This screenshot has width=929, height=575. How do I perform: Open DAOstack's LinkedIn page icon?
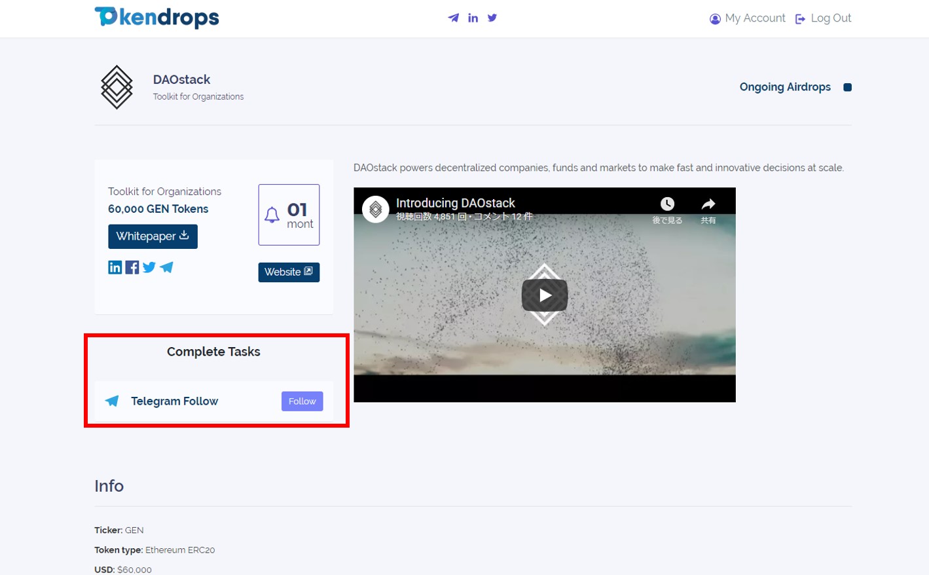(115, 267)
